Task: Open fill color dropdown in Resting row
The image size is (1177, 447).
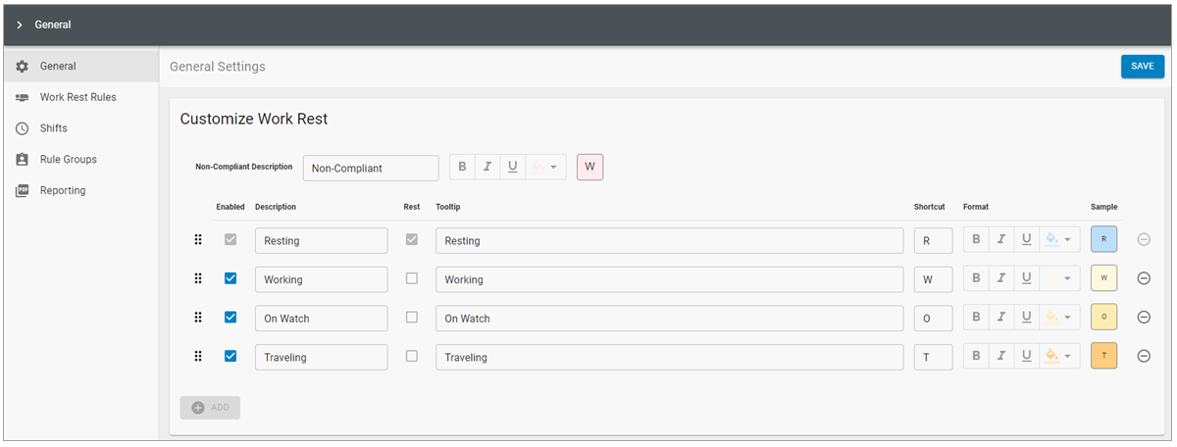Action: point(1059,240)
